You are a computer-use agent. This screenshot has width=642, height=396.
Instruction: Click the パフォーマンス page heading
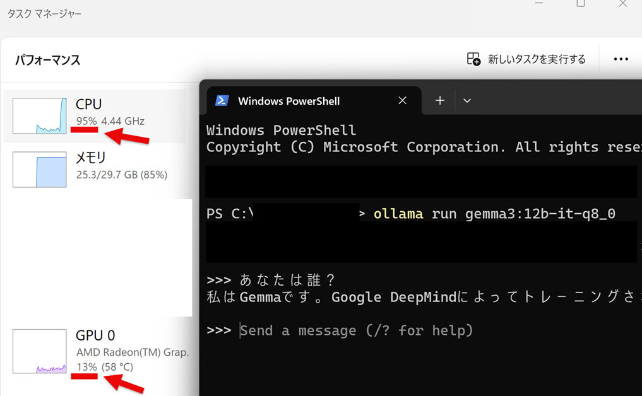click(47, 60)
